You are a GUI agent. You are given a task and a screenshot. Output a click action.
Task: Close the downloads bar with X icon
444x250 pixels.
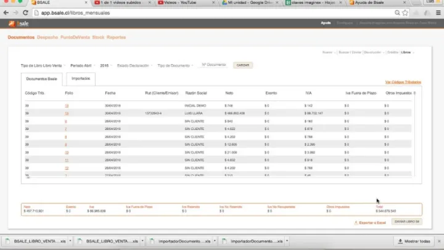point(438,241)
